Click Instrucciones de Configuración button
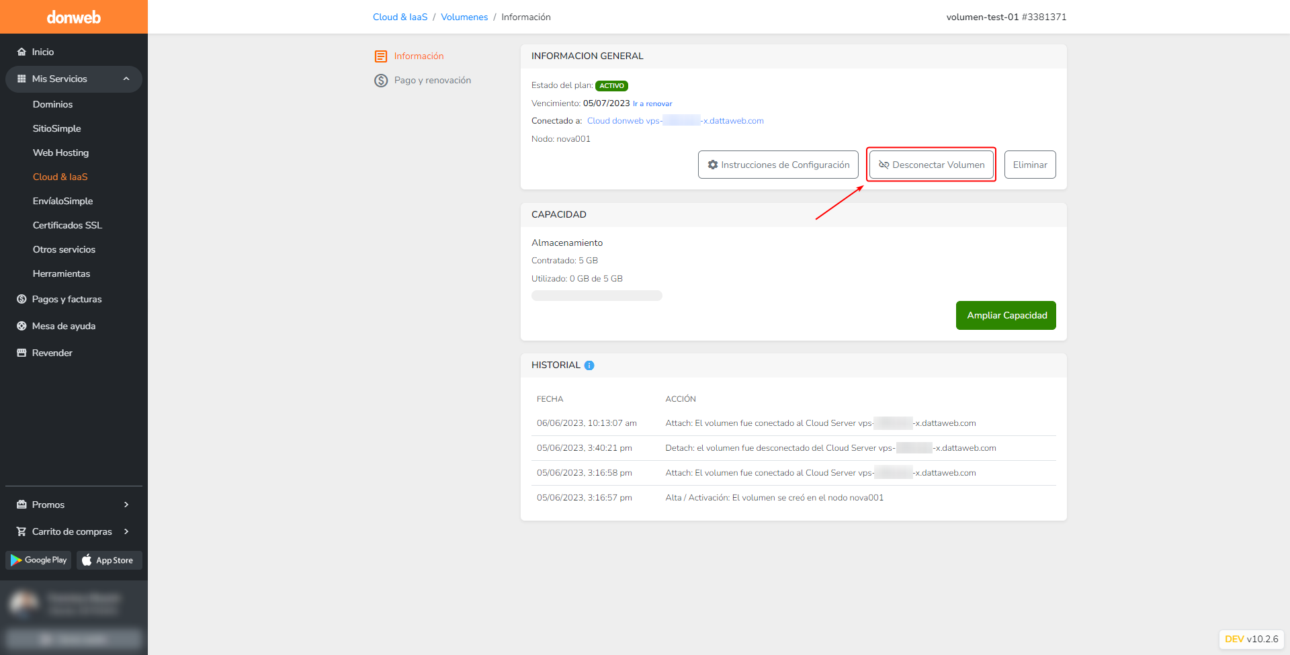1290x655 pixels. tap(778, 165)
